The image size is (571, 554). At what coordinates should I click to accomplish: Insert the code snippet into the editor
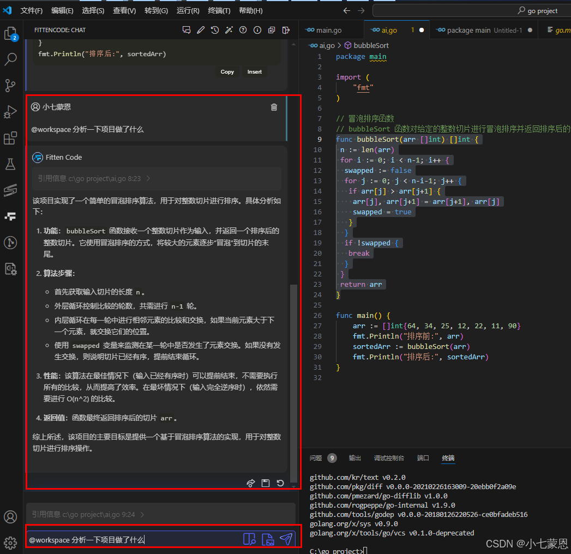pos(255,71)
